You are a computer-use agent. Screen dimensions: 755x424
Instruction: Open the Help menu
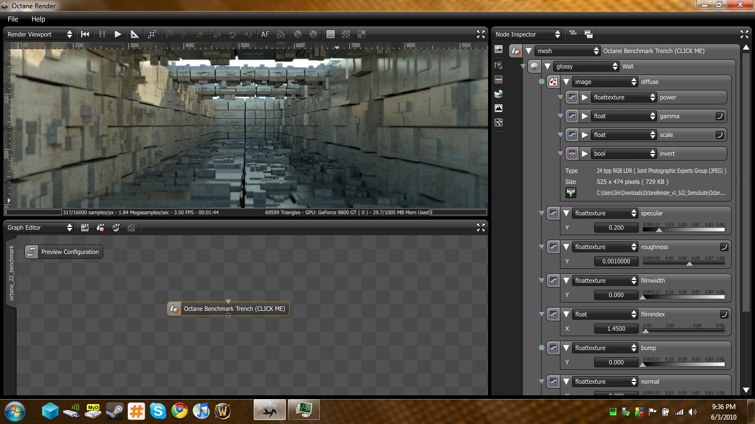38,19
